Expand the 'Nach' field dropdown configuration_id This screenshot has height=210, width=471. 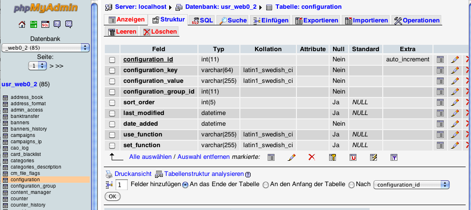click(x=411, y=185)
